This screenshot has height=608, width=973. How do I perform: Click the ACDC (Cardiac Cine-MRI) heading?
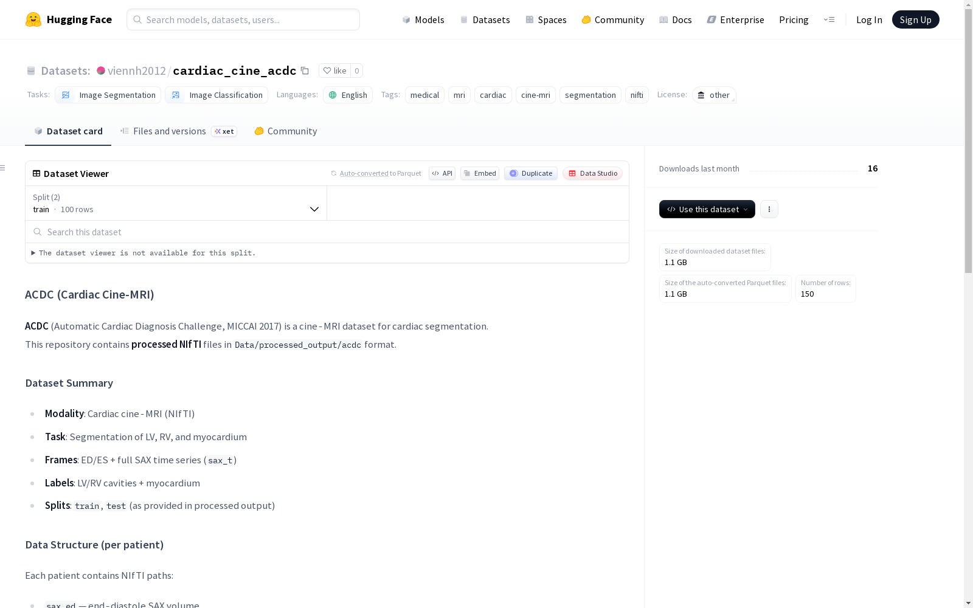click(89, 295)
